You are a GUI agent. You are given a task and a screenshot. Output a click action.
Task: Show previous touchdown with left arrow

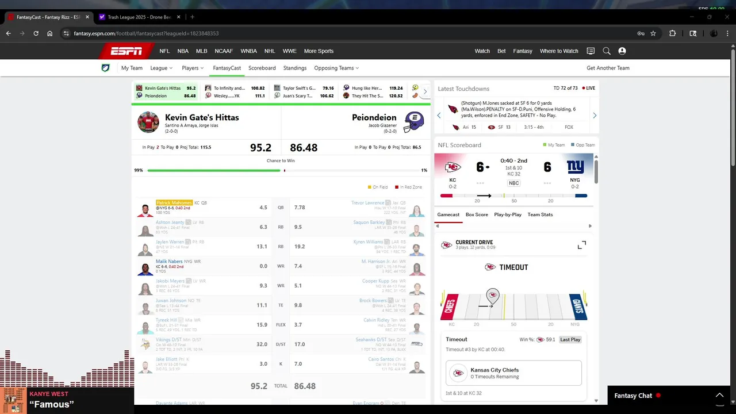click(x=439, y=116)
